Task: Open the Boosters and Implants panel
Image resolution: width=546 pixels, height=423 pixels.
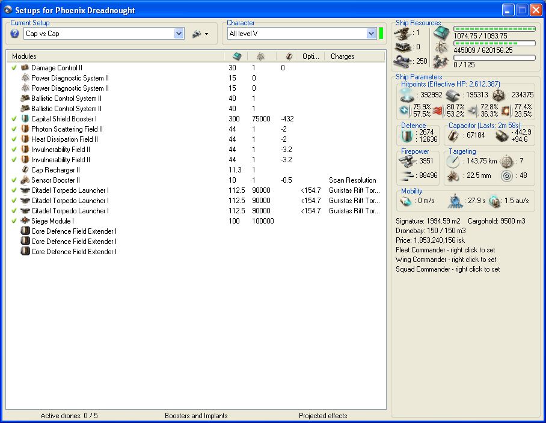Action: 196,416
